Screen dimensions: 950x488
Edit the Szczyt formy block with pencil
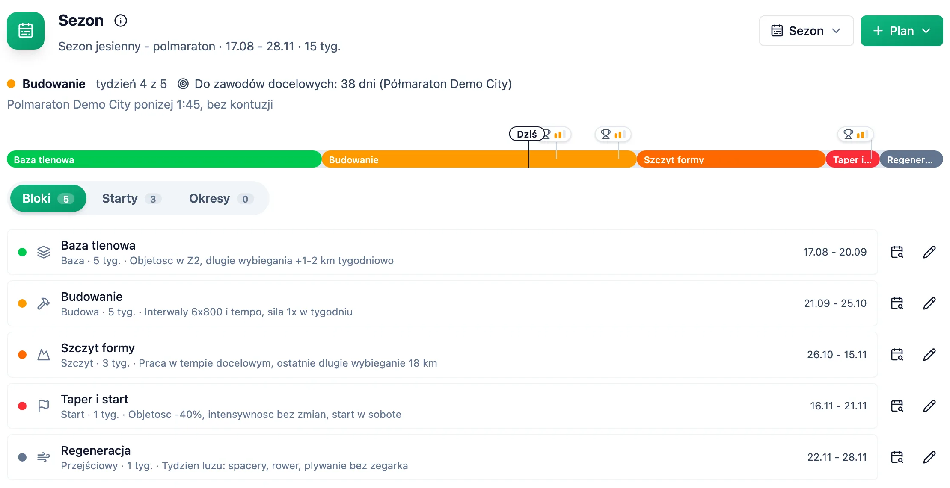929,355
